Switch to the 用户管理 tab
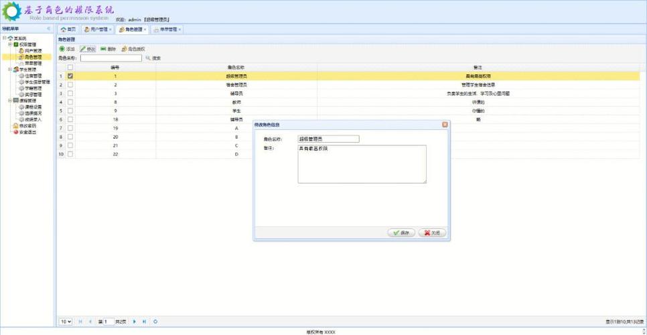The height and width of the screenshot is (335, 647). [x=98, y=29]
